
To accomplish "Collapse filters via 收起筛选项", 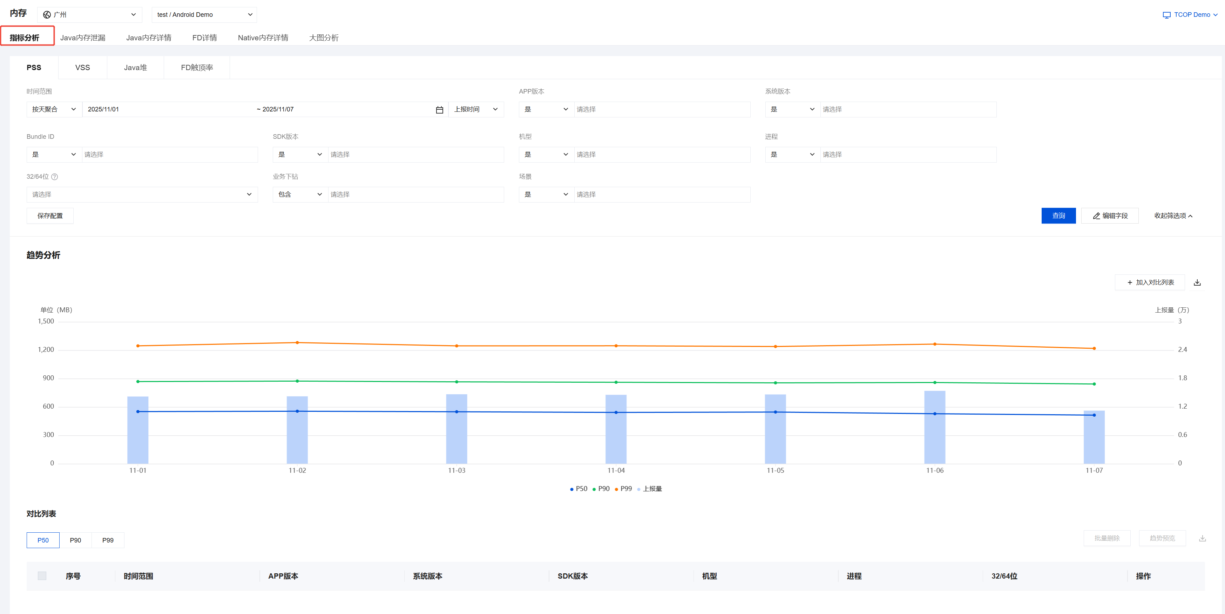I will point(1173,216).
